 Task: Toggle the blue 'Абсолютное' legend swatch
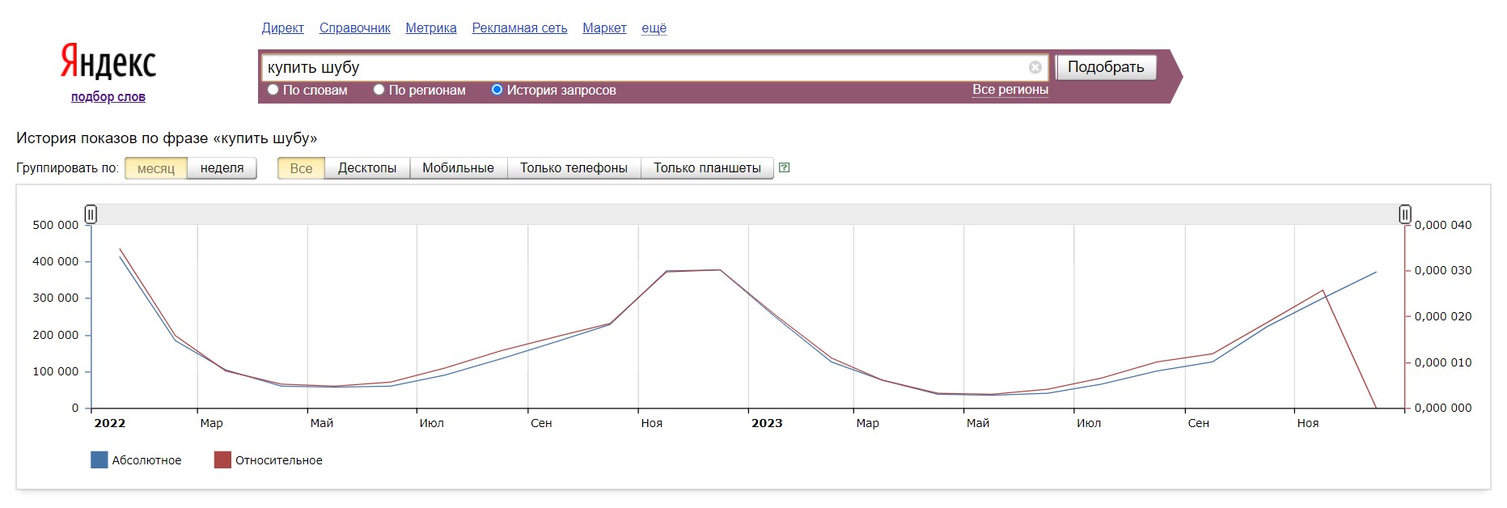[99, 460]
